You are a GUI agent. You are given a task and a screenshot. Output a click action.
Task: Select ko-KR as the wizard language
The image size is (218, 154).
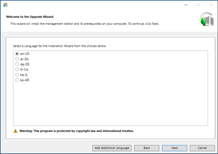[17, 80]
